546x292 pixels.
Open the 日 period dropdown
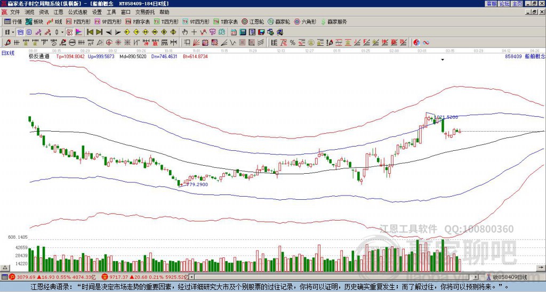[x=10, y=33]
